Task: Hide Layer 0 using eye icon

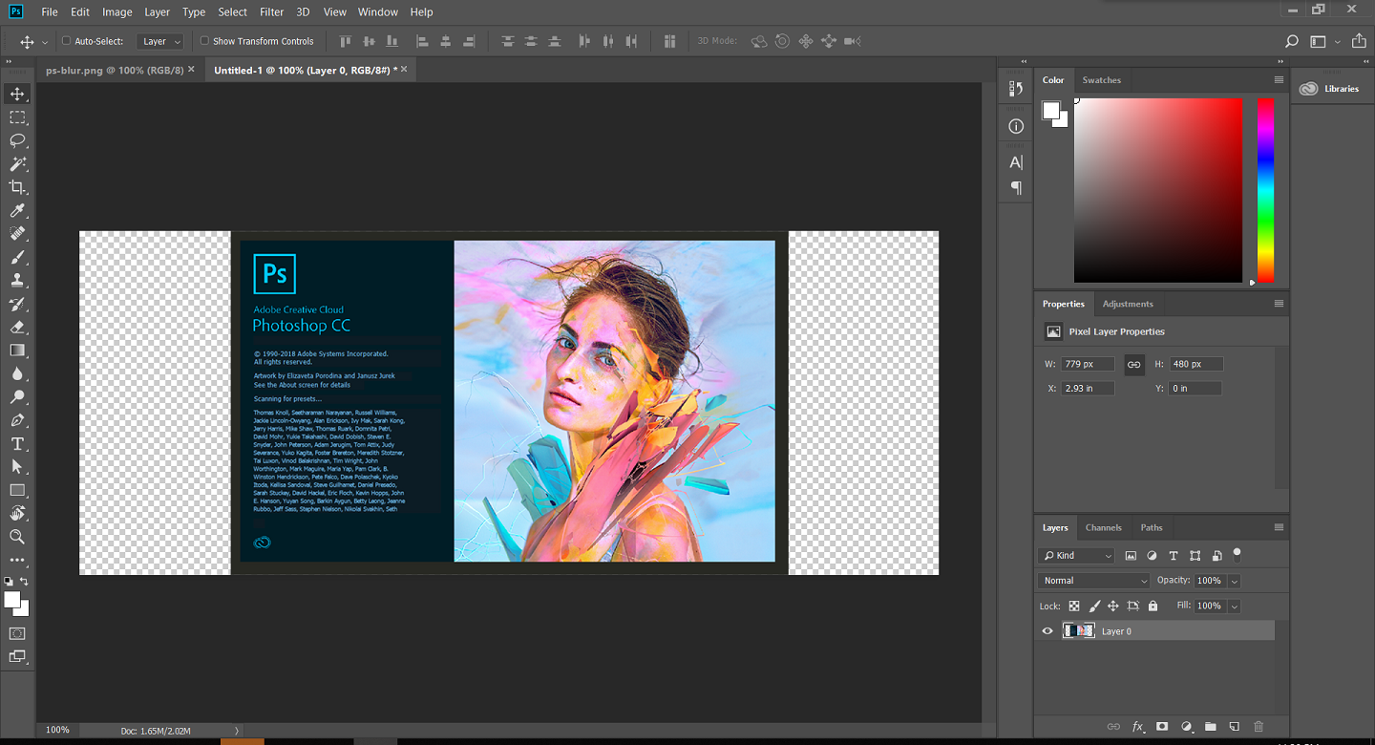Action: [1047, 631]
